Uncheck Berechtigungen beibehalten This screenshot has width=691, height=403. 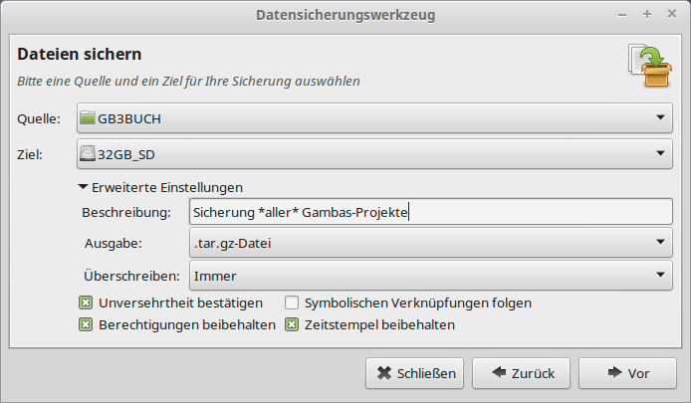(86, 324)
